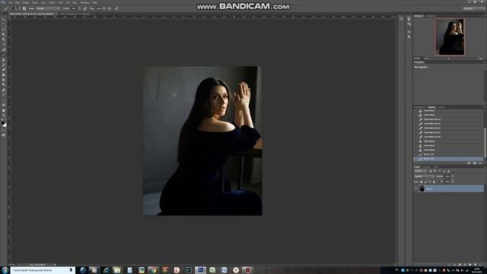This screenshot has height=274, width=487.
Task: Select the History Brush tool
Action: (4, 65)
